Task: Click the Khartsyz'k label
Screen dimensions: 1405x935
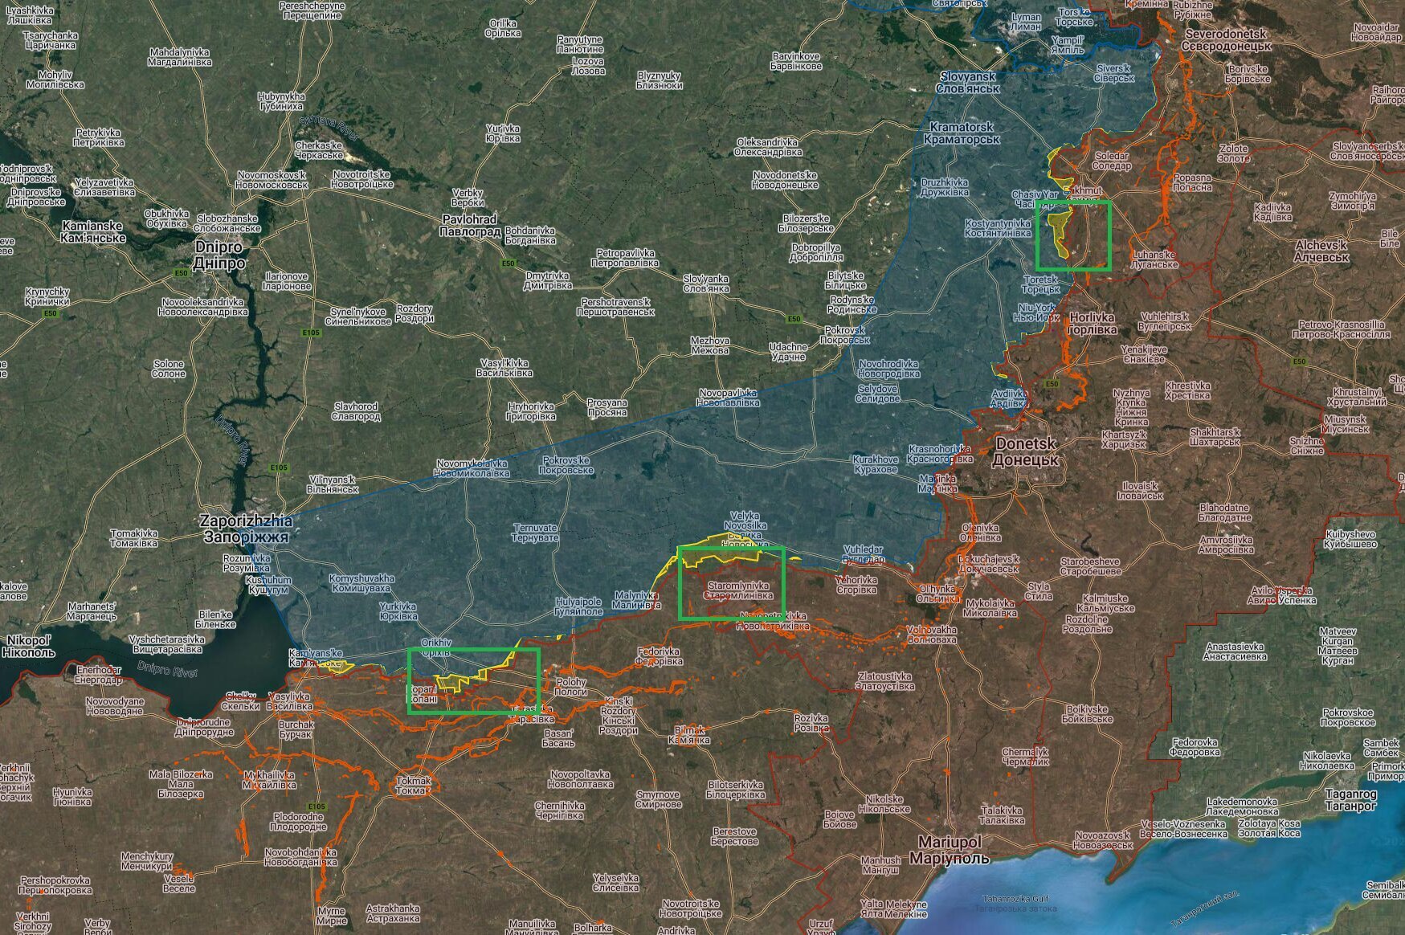Action: [1124, 439]
